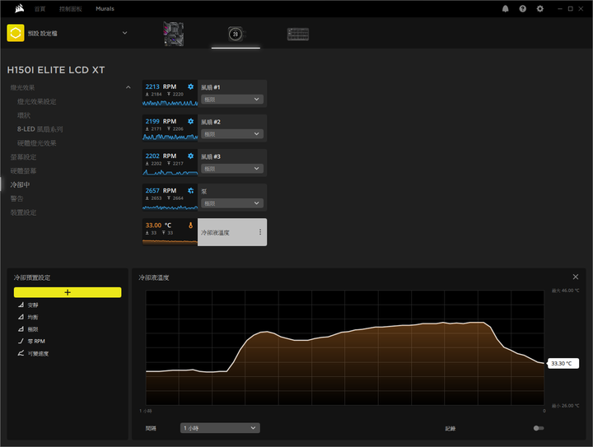Viewport: 593px width, 447px height.
Task: Click fan icon on 2213 RPM sensor
Action: point(190,86)
